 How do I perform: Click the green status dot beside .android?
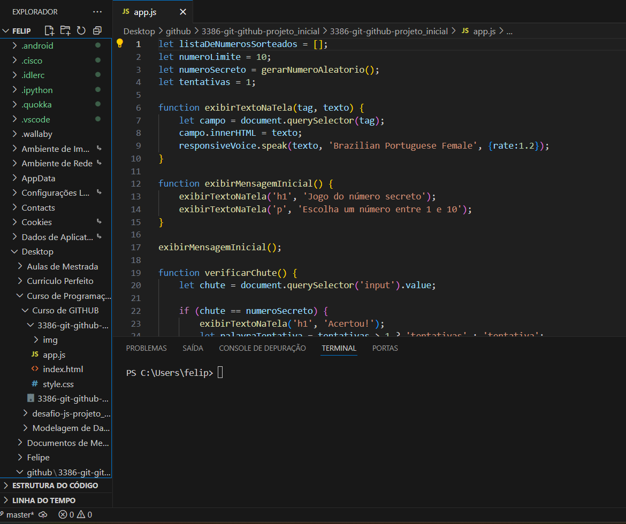[x=98, y=45]
